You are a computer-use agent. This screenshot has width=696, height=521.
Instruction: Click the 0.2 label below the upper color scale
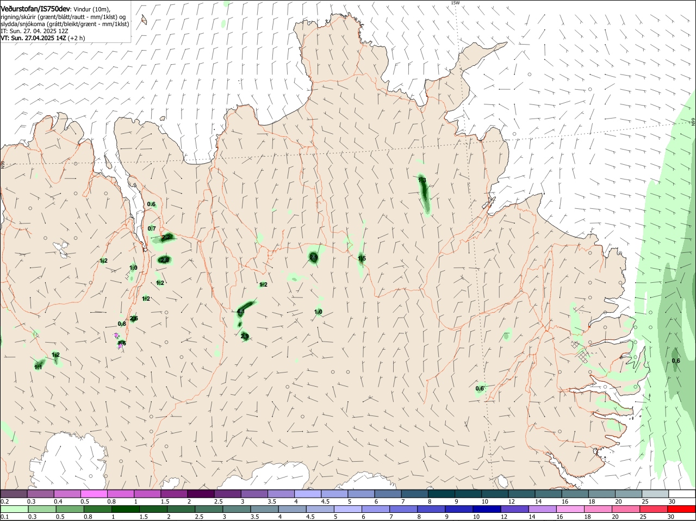(x=4, y=501)
